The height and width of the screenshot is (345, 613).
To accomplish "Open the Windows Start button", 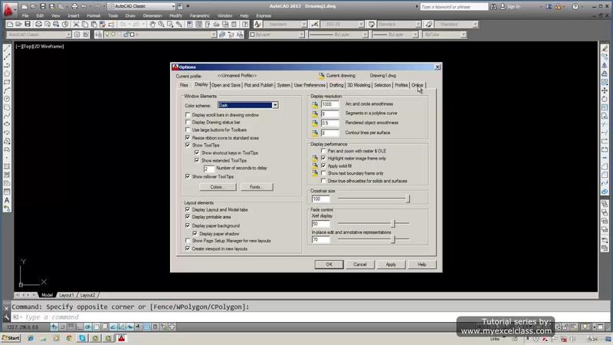I will [x=11, y=338].
